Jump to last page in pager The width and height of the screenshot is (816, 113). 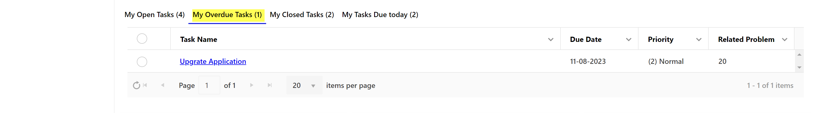(x=269, y=85)
